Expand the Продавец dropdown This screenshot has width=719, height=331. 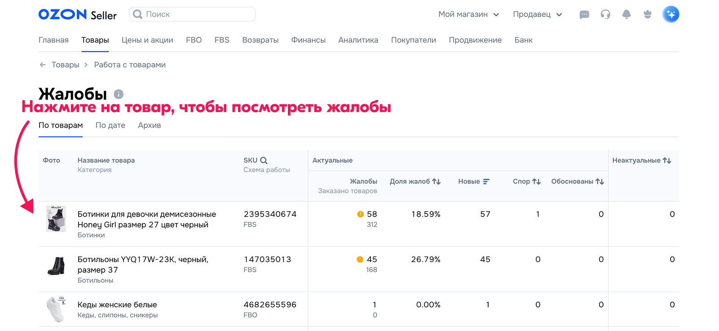point(538,14)
